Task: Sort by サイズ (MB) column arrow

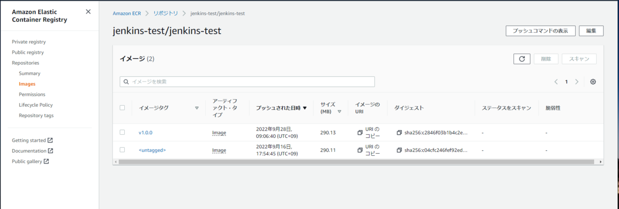Action: click(339, 111)
